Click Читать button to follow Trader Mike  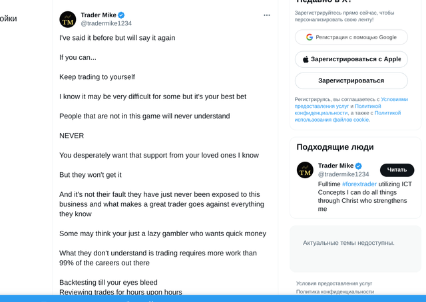click(x=397, y=170)
